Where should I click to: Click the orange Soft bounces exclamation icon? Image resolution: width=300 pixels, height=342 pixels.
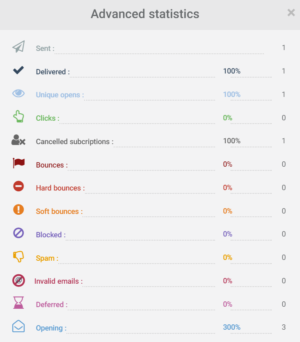coord(18,210)
